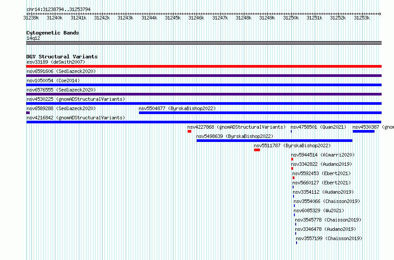The height and width of the screenshot is (260, 394).
Task: Click the 31242k ruler position
Action: (x=102, y=18)
